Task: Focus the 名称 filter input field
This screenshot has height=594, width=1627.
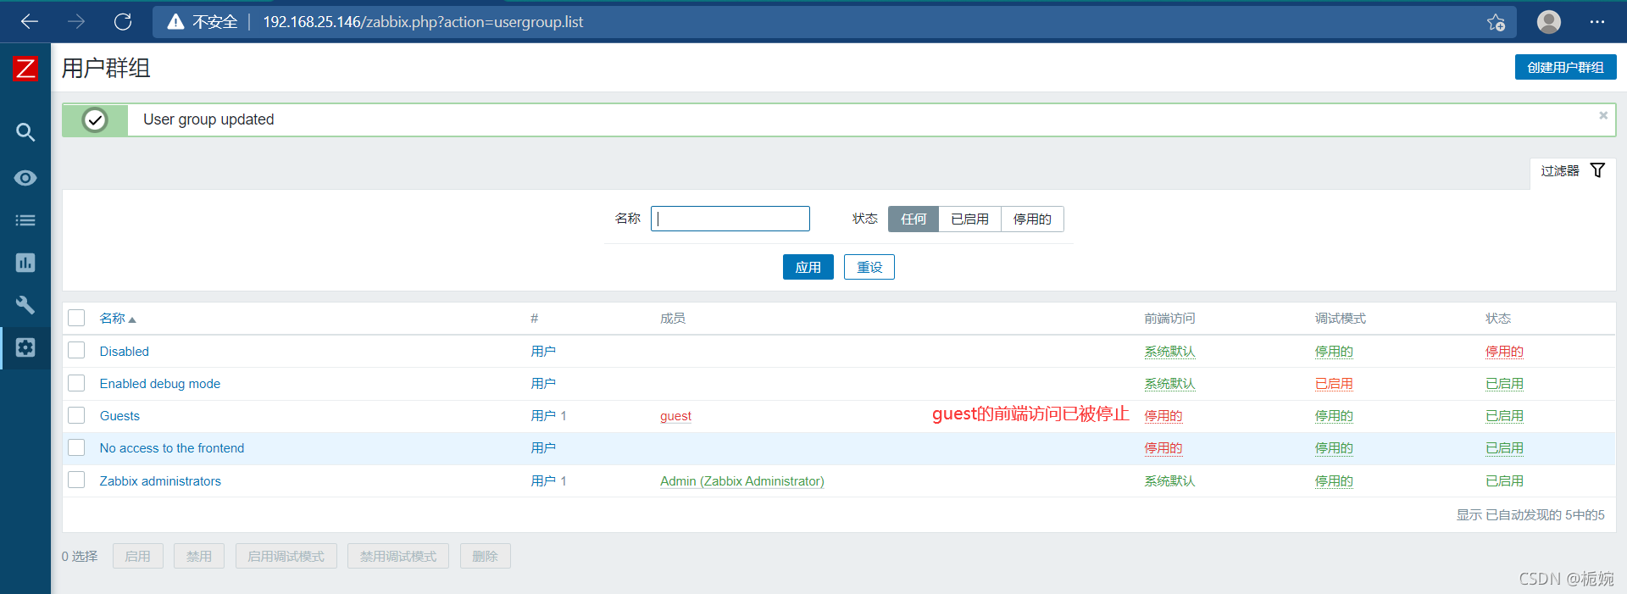Action: pos(730,219)
